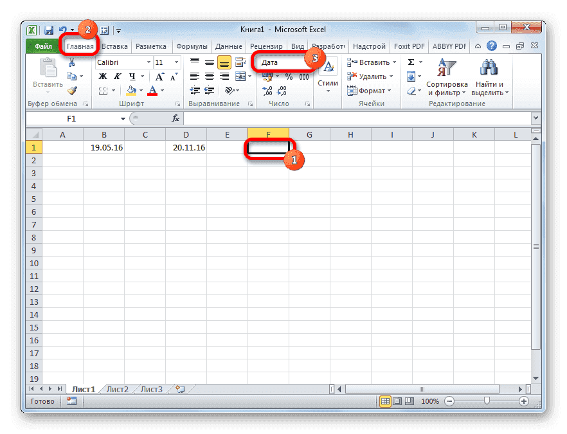The height and width of the screenshot is (434, 567).
Task: Toggle bold (Ж) formatting
Action: pyautogui.click(x=103, y=76)
